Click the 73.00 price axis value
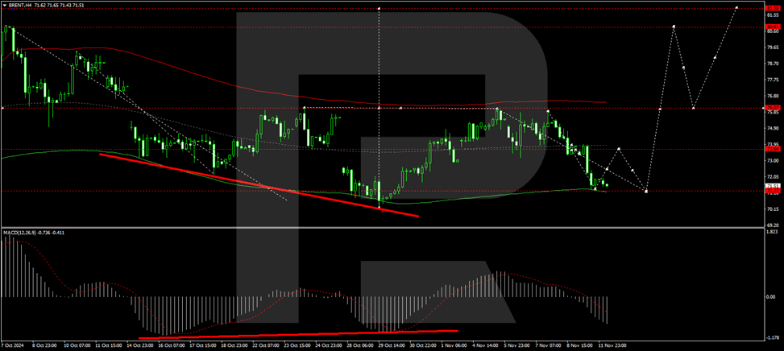 774,161
